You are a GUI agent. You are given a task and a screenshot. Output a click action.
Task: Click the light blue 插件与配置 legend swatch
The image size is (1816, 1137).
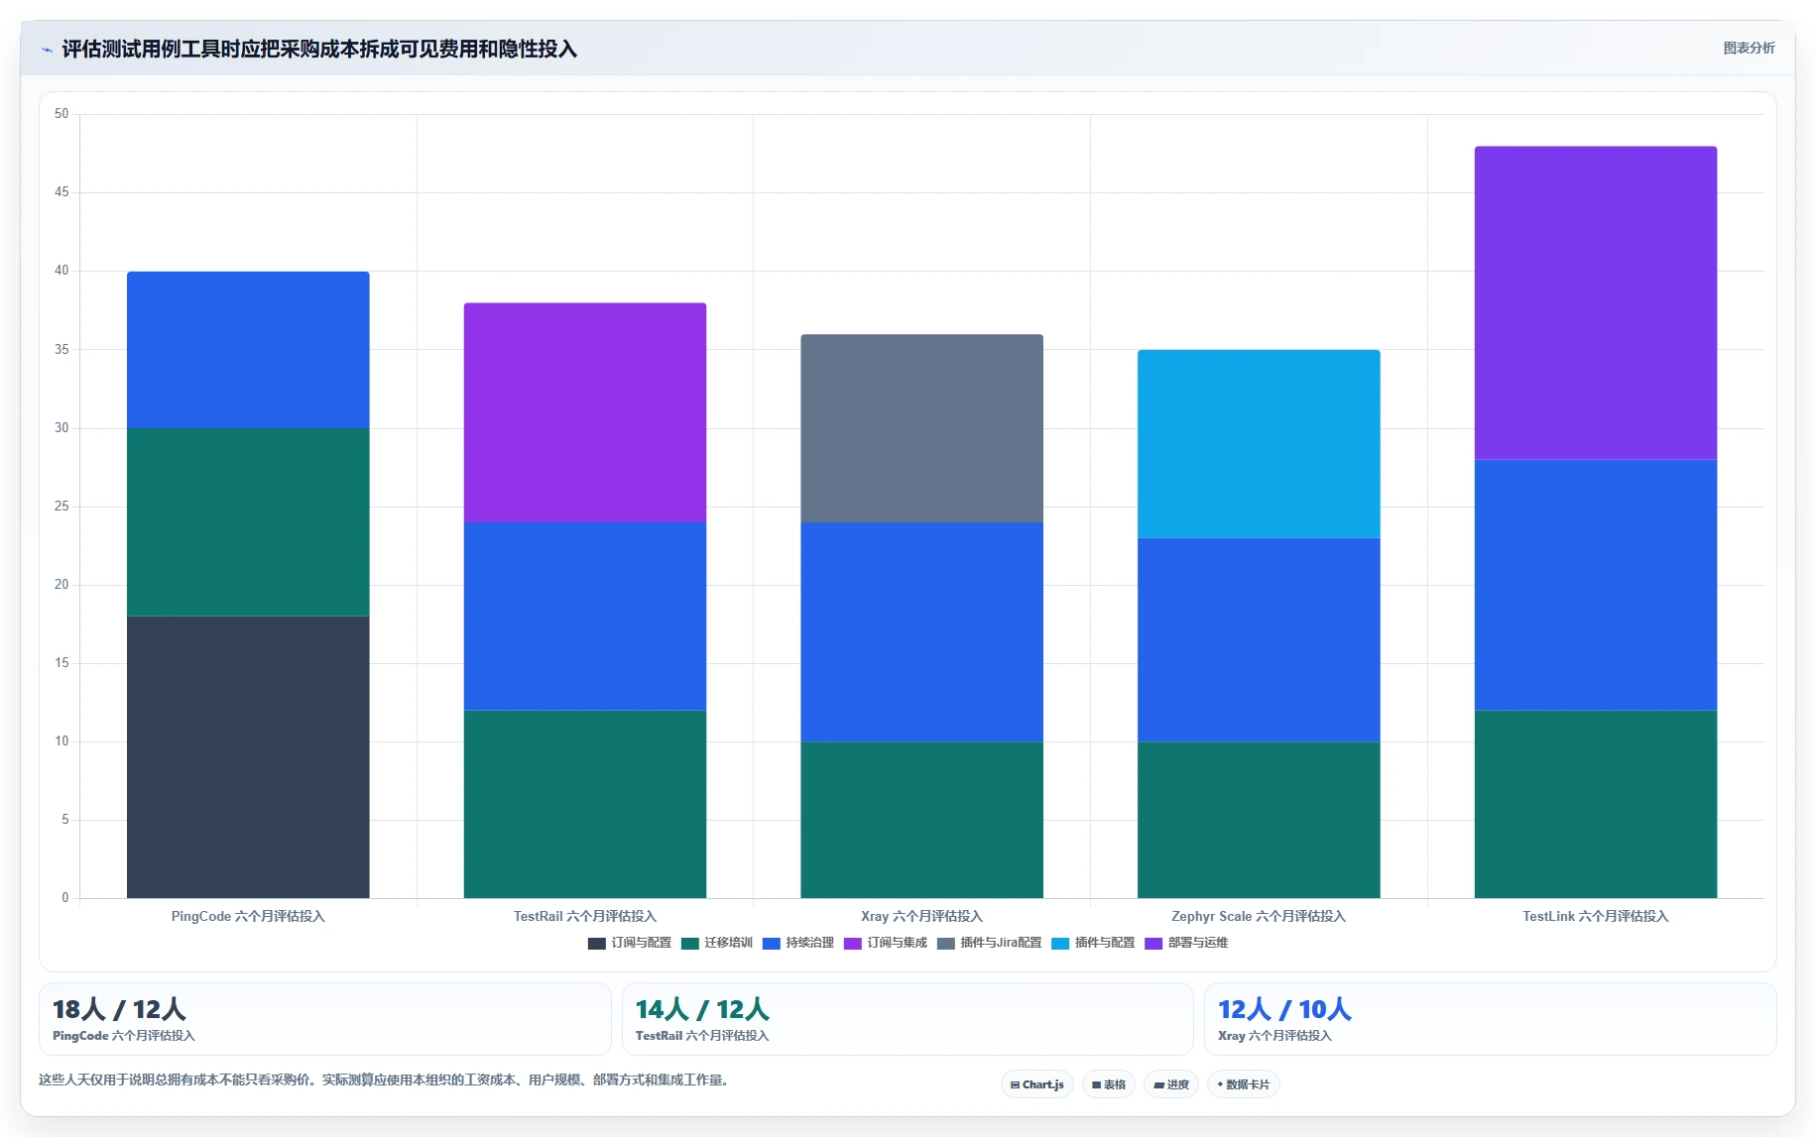click(x=1060, y=943)
